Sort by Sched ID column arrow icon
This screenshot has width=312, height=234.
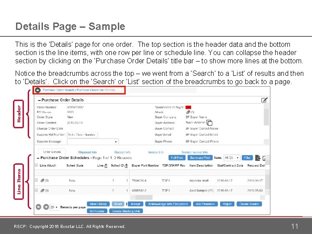pyautogui.click(x=126, y=166)
